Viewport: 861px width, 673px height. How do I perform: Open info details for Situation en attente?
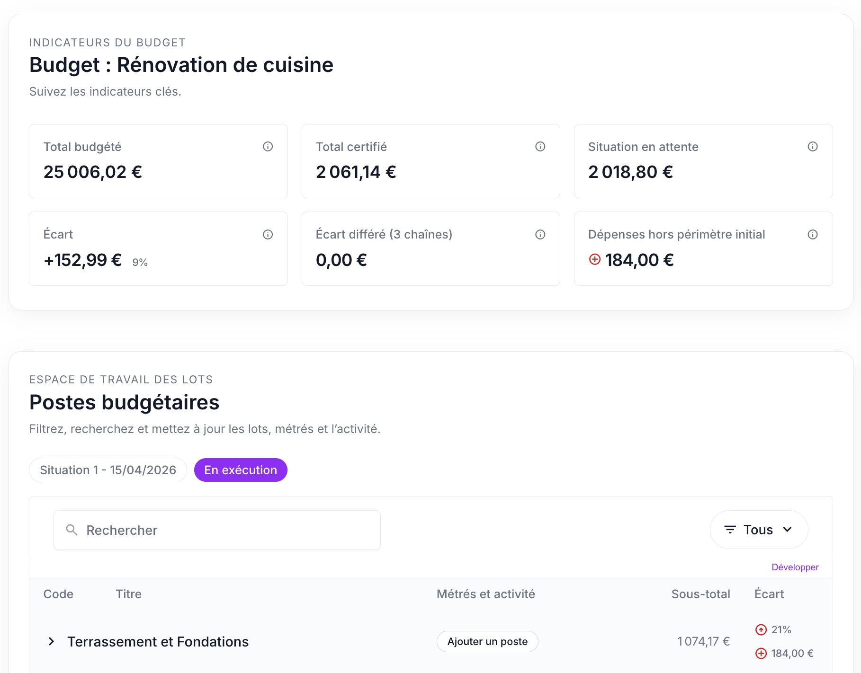[813, 147]
